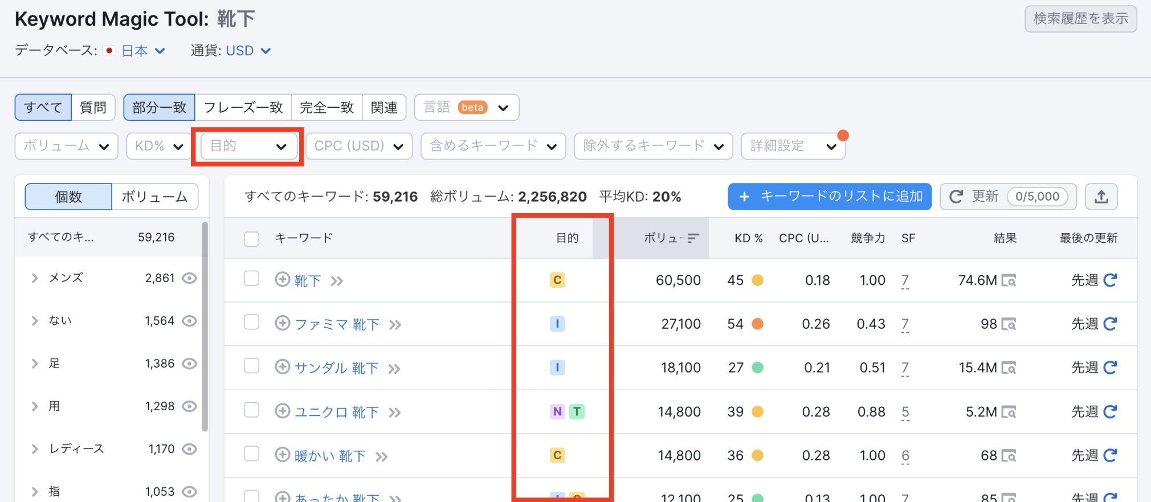Toggle eye icon for レディース group

pyautogui.click(x=189, y=449)
